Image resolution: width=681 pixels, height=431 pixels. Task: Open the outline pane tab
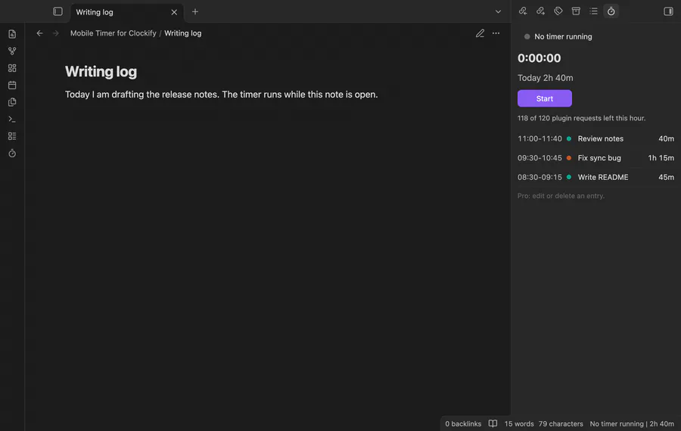pos(593,11)
